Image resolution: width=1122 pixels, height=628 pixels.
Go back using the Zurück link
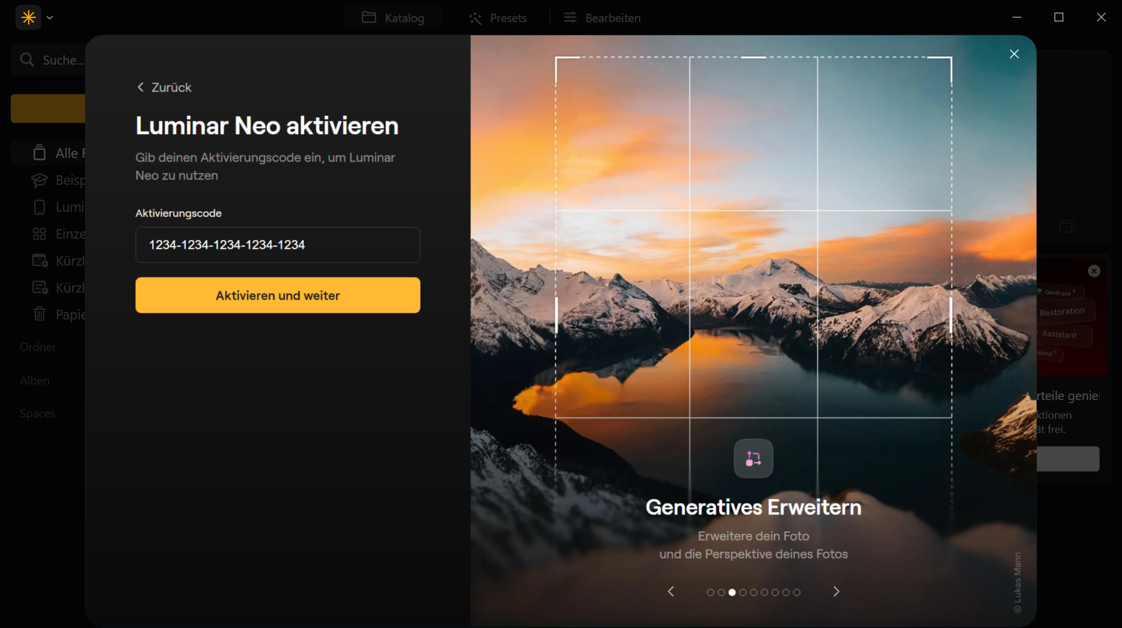click(164, 87)
